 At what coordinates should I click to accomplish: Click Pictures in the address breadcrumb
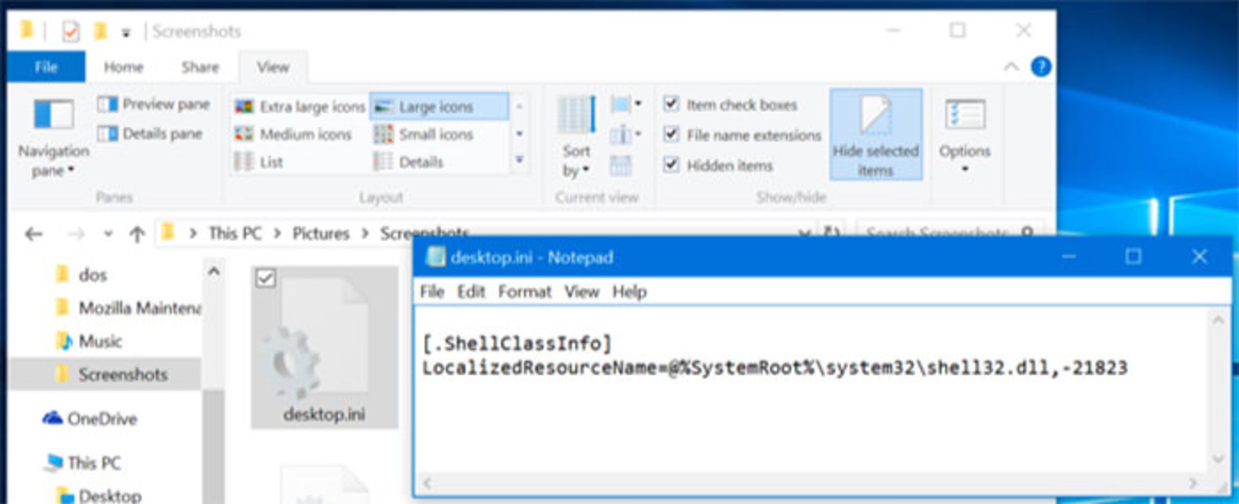pos(321,233)
